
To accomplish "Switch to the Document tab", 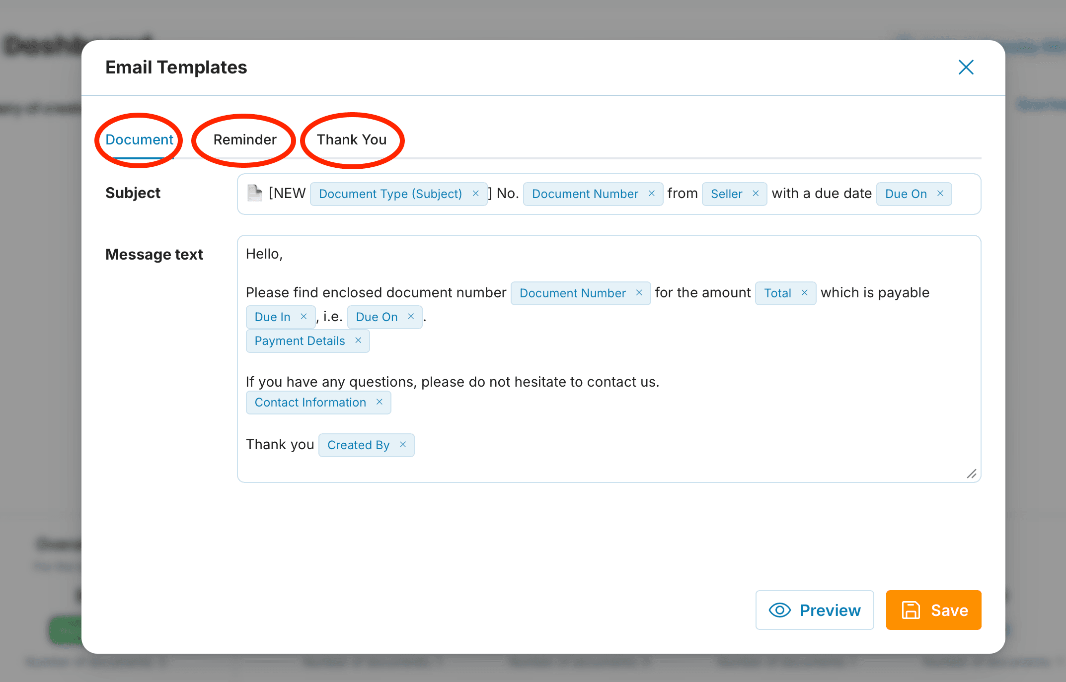I will [x=139, y=139].
